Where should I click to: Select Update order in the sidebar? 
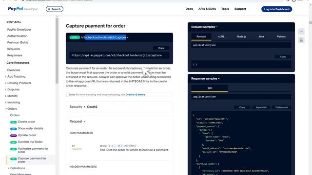[27, 135]
